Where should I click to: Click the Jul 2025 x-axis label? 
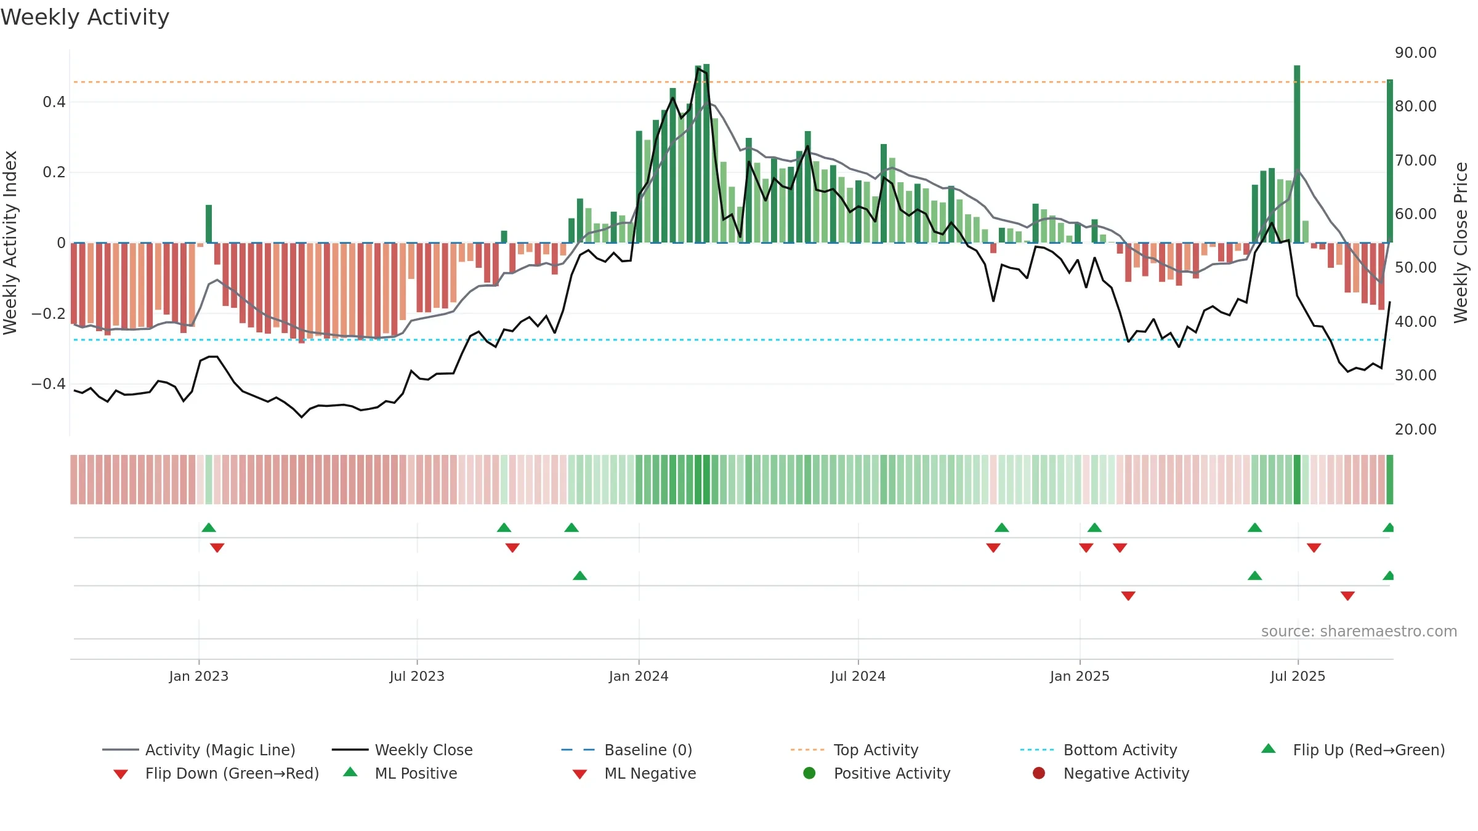pyautogui.click(x=1298, y=676)
